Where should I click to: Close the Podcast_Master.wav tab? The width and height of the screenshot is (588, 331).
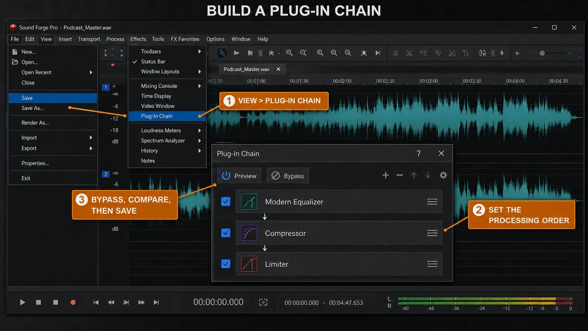pos(278,69)
